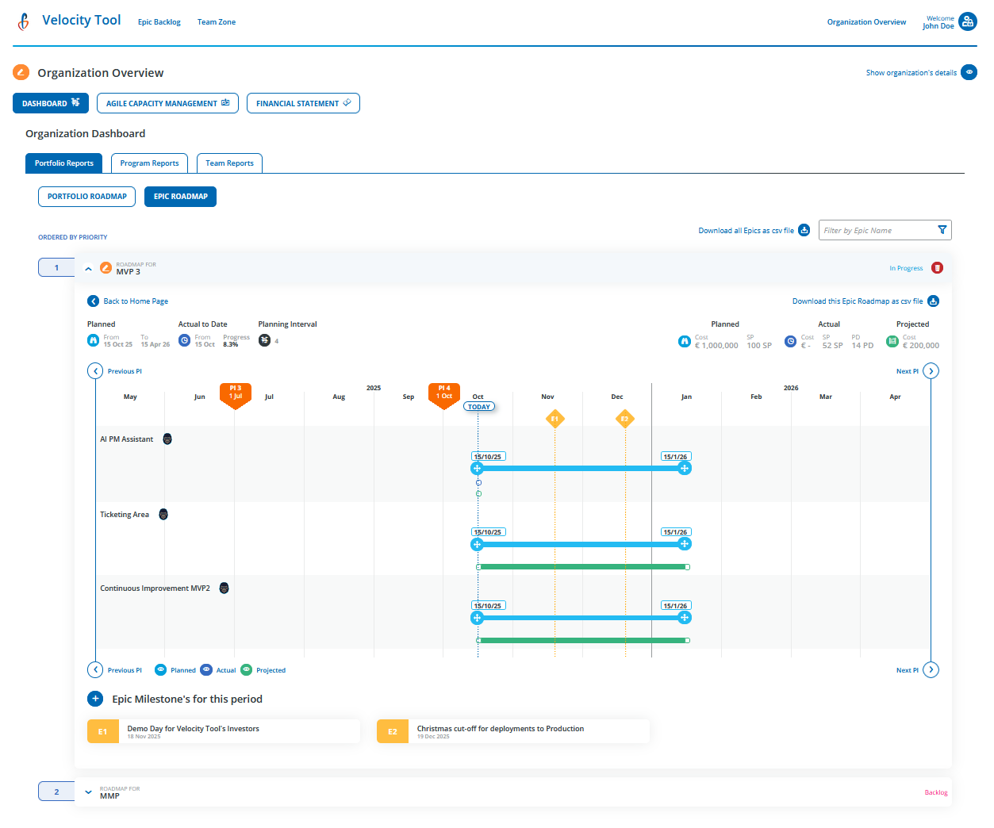The height and width of the screenshot is (828, 994).
Task: Click the Velocity Tool logo icon
Action: (23, 21)
